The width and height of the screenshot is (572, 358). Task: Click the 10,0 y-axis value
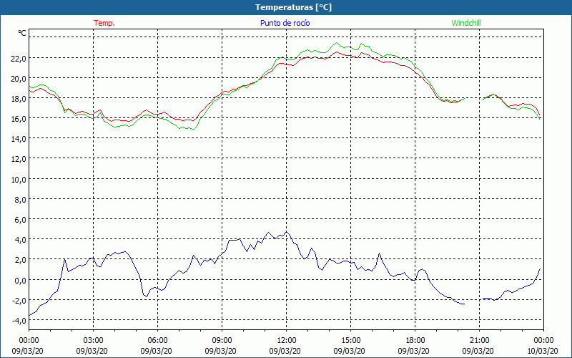[x=19, y=180]
